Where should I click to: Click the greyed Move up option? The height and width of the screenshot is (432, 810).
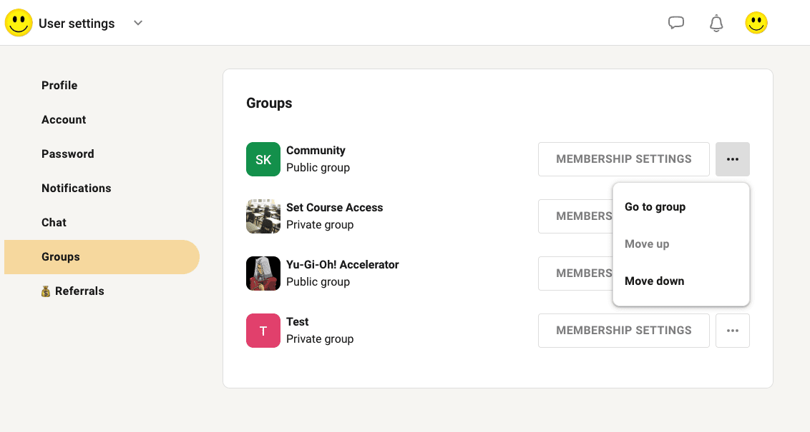pyautogui.click(x=647, y=244)
